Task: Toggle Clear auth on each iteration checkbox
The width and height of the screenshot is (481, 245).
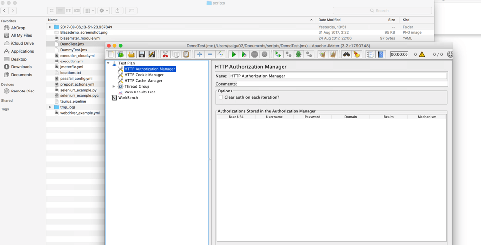Action: tap(221, 97)
